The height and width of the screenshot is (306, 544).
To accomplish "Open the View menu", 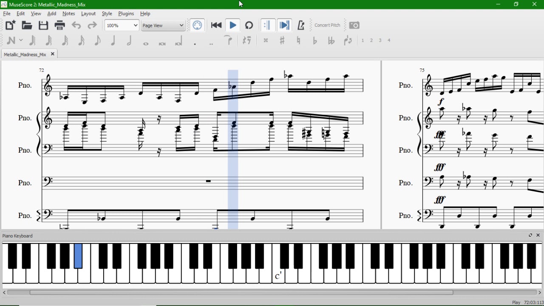I will [x=36, y=14].
